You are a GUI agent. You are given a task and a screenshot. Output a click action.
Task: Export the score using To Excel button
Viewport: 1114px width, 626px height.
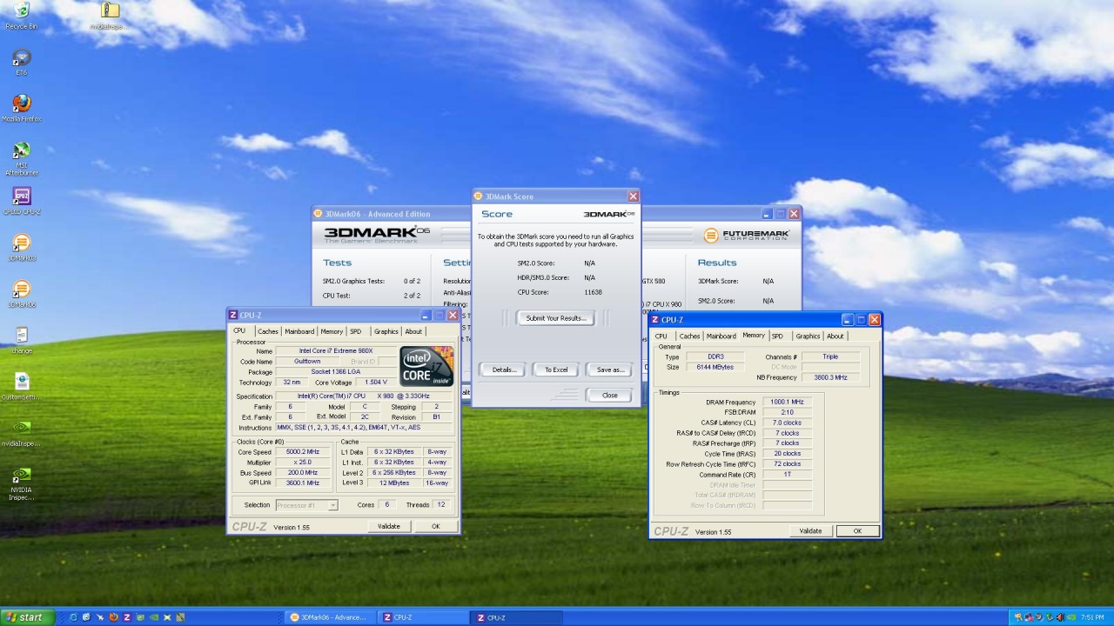click(x=556, y=370)
